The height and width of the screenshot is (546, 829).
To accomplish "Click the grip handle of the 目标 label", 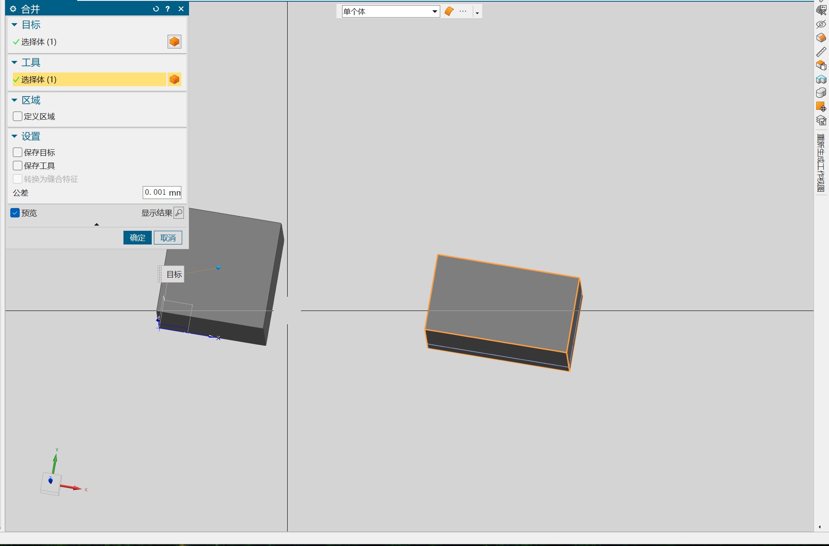I will [160, 274].
